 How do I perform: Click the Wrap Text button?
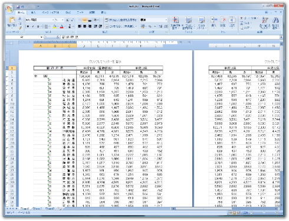(x=120, y=20)
